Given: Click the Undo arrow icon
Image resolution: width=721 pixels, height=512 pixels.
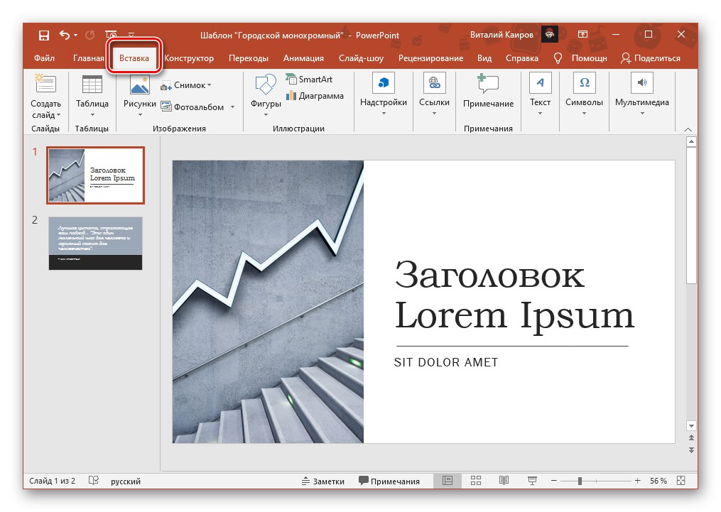Looking at the screenshot, I should (x=65, y=36).
